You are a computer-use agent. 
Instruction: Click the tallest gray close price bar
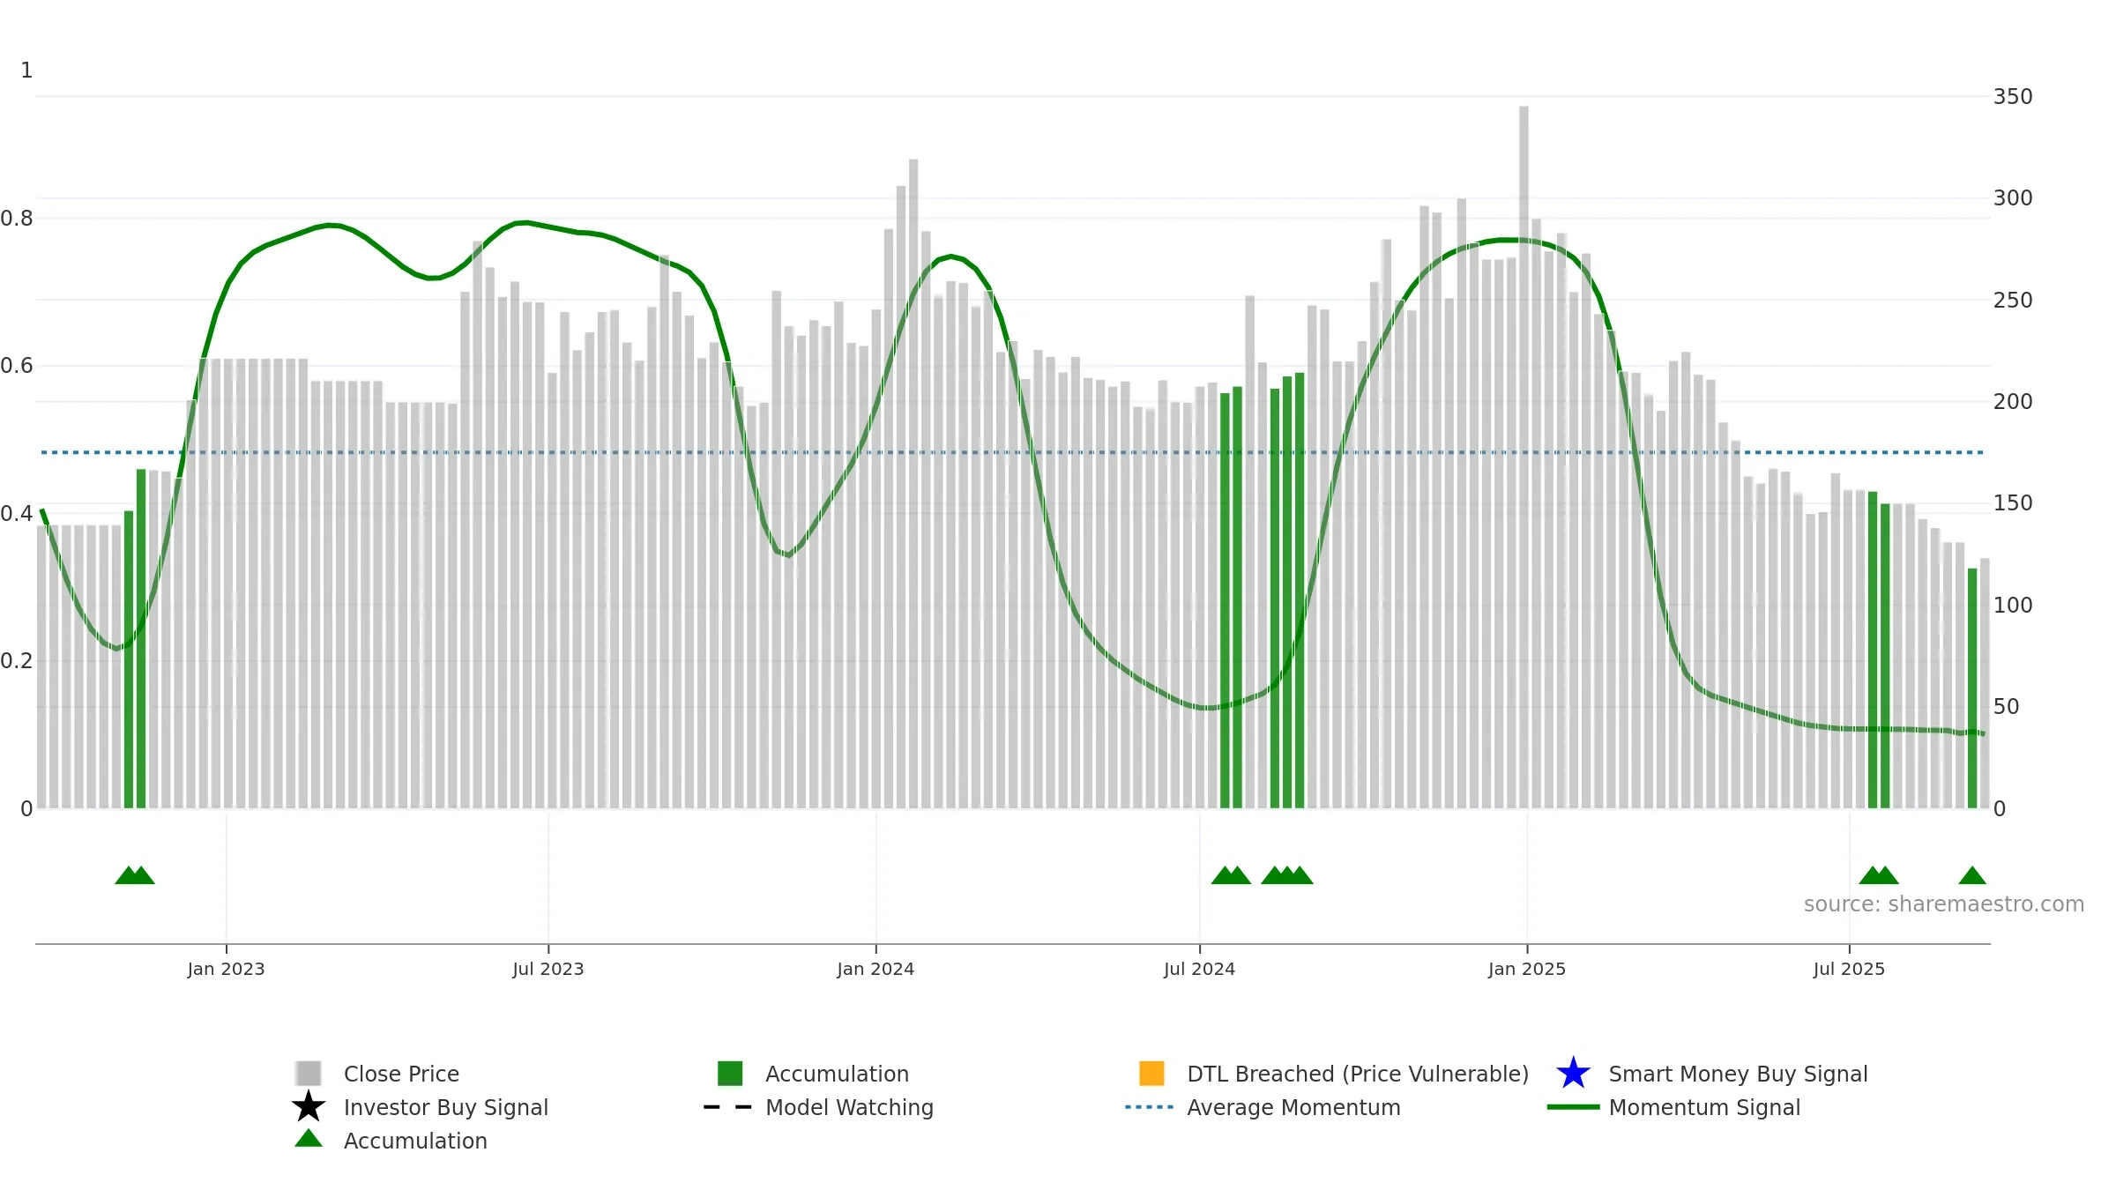tap(1524, 457)
